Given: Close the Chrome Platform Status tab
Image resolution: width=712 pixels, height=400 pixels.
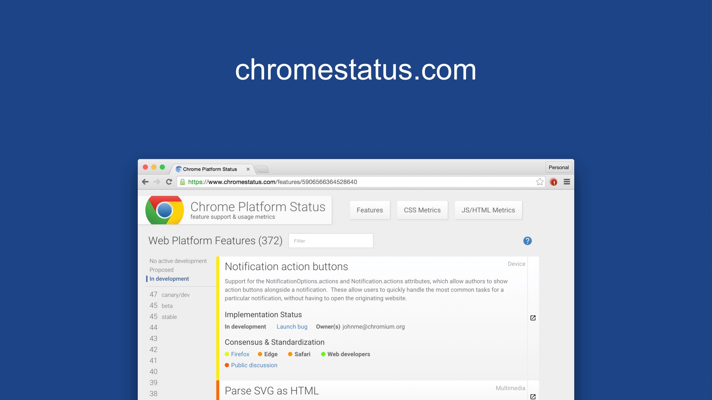Looking at the screenshot, I should [x=248, y=169].
